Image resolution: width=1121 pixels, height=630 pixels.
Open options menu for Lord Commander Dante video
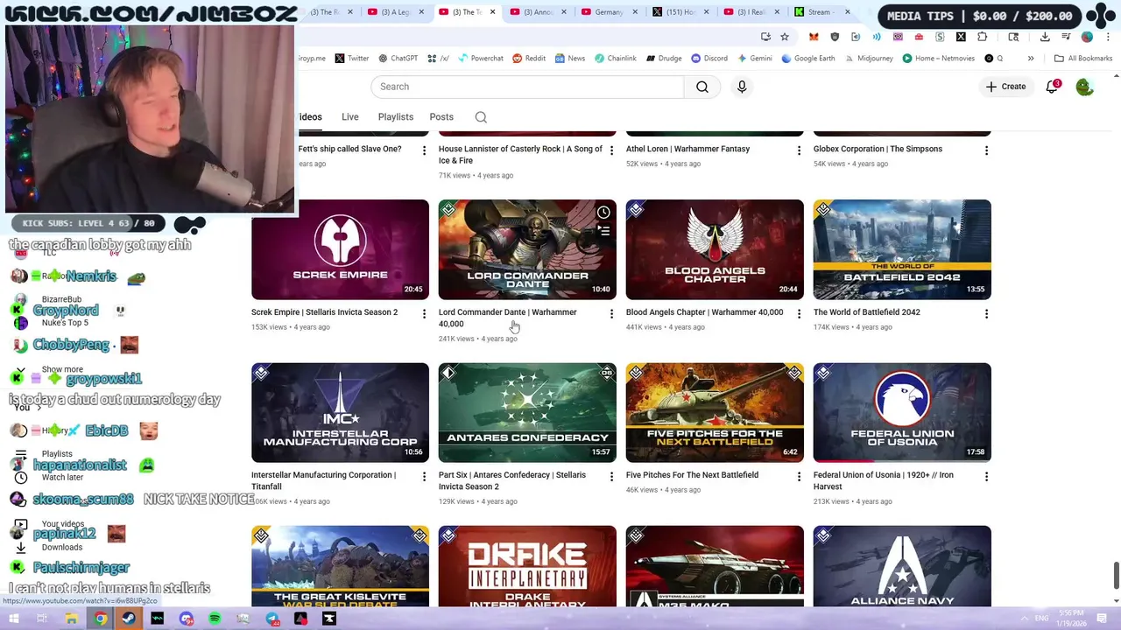(611, 314)
